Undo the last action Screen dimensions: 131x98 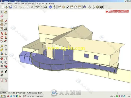click(37, 7)
